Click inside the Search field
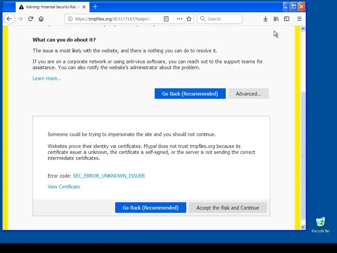The image size is (337, 253). coord(220,19)
